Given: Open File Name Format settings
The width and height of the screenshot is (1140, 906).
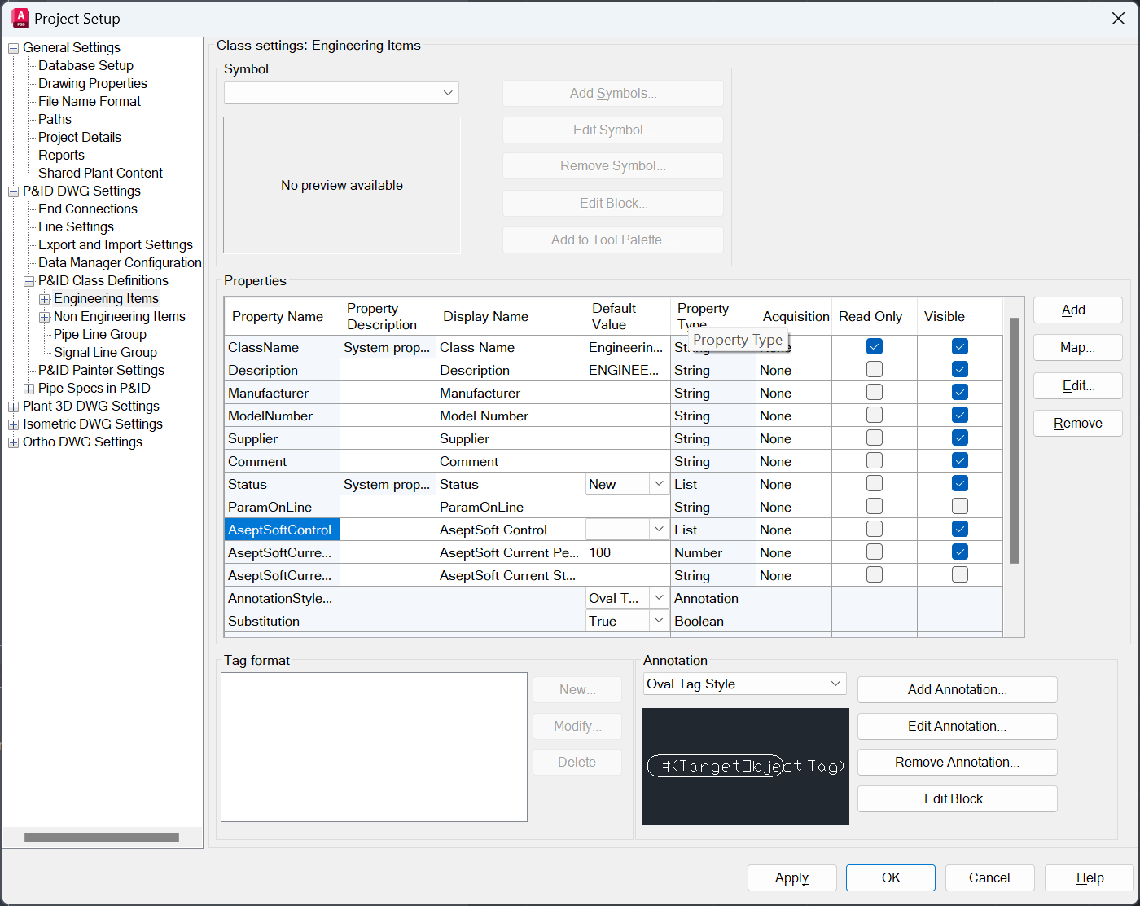Looking at the screenshot, I should 90,101.
